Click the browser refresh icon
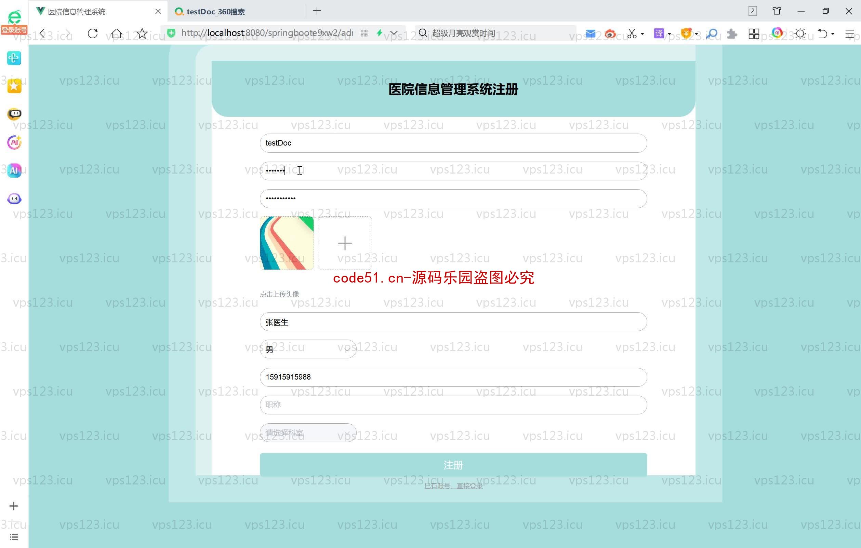The image size is (861, 548). 93,34
